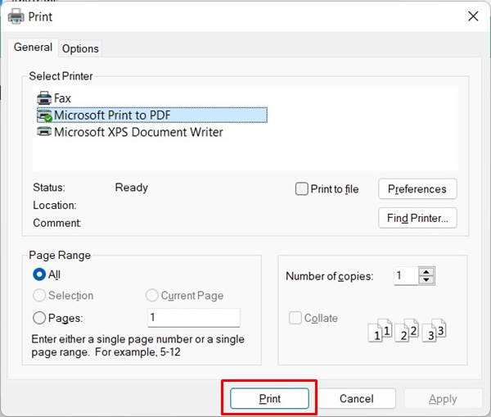Click the Print button
The height and width of the screenshot is (417, 491).
[270, 399]
